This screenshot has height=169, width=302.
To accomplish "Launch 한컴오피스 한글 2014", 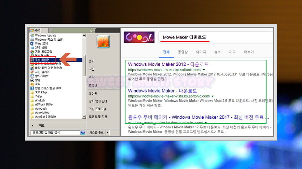I will 46,88.
